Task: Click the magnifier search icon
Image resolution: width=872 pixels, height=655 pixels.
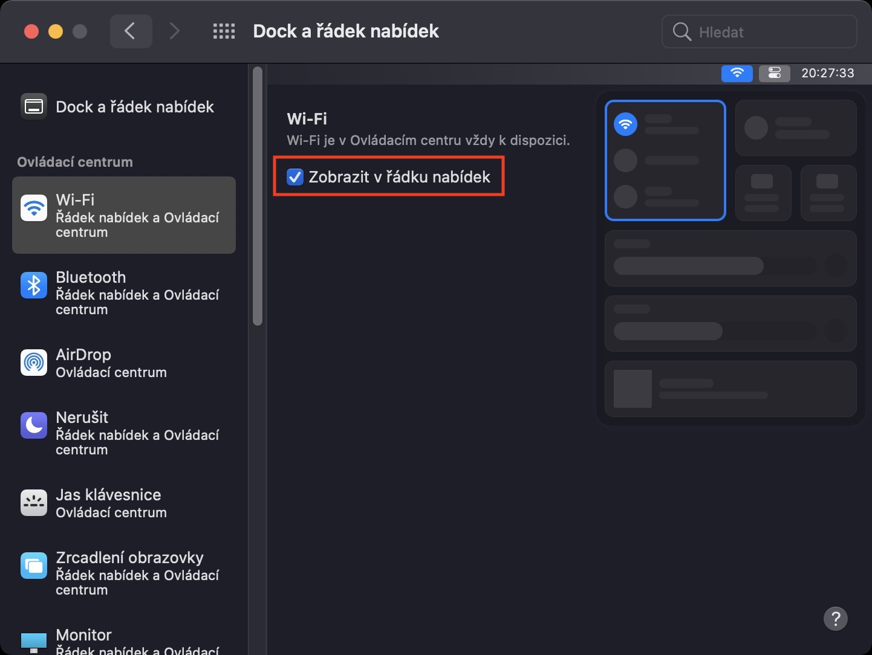Action: (x=682, y=31)
